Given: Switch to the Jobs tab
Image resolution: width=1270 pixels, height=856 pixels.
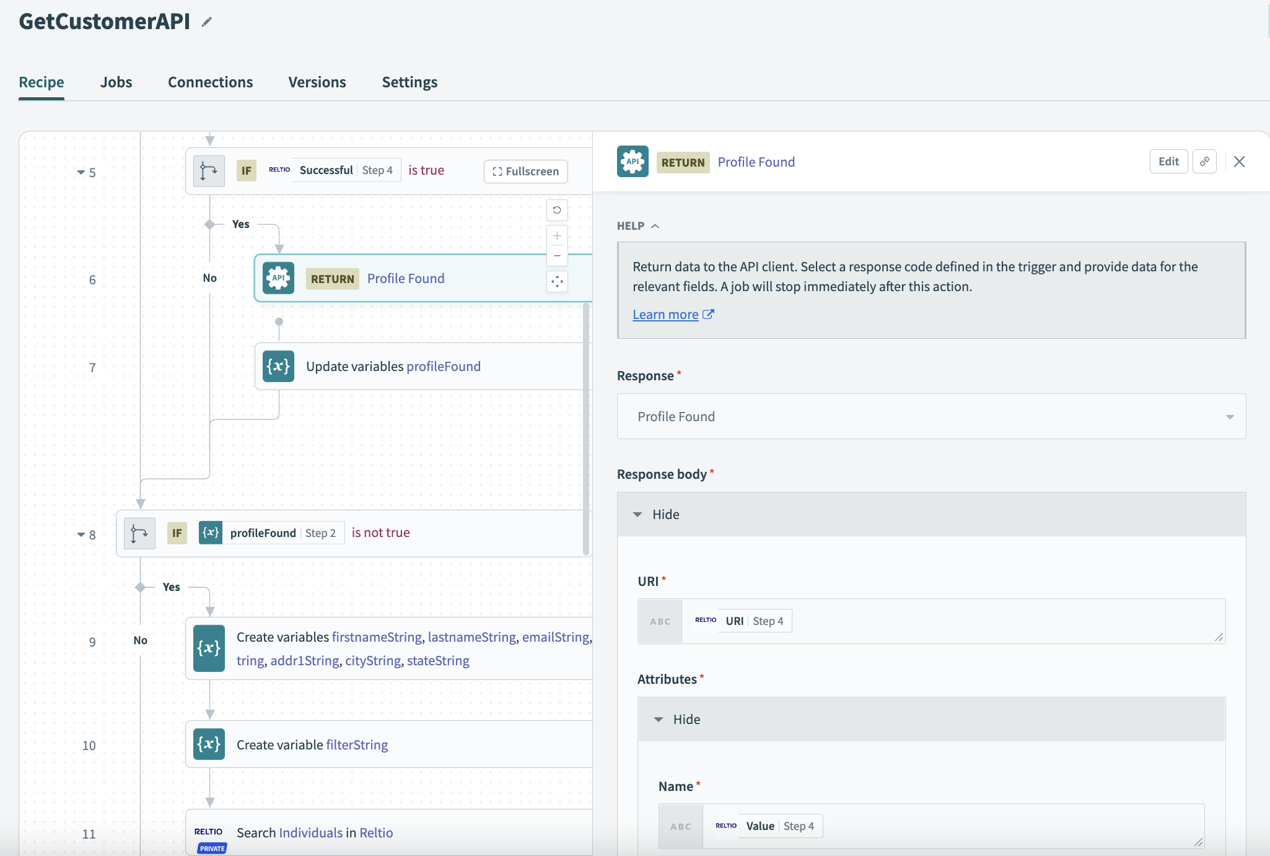Looking at the screenshot, I should pos(116,82).
